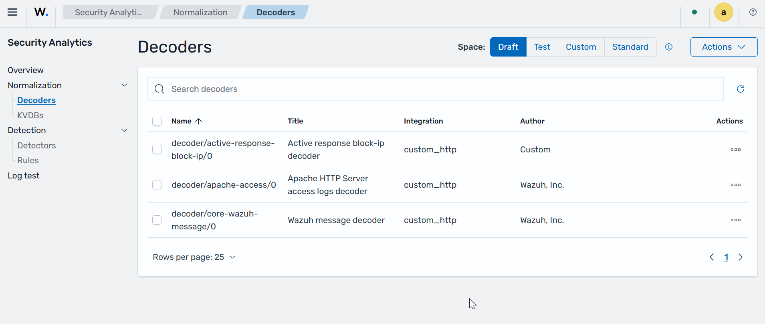Go to next page of decoders

click(741, 257)
